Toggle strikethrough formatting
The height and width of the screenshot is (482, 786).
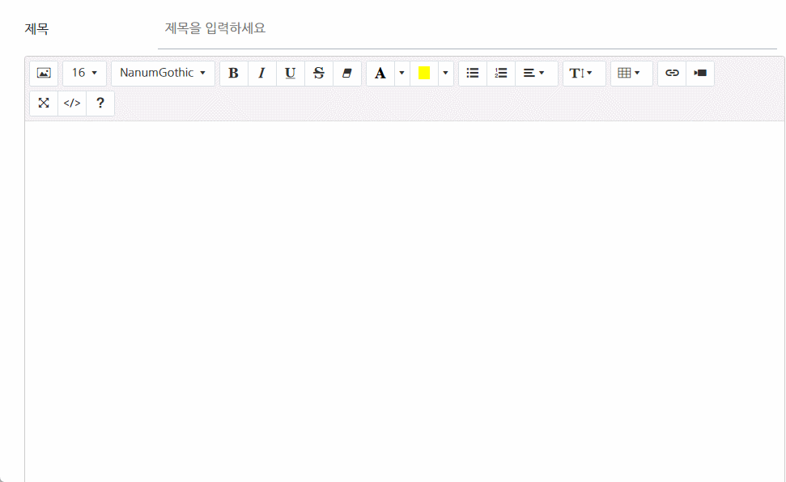319,73
